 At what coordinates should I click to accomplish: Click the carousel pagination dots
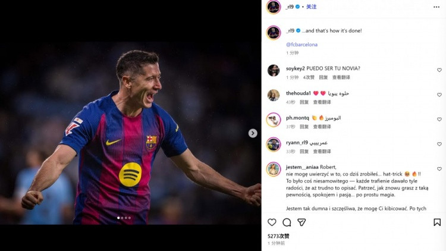(124, 218)
